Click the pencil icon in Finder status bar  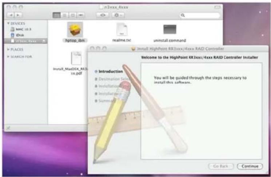[x=8, y=128]
